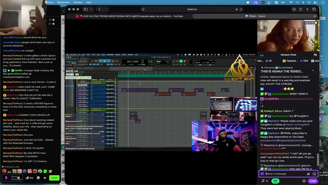This screenshot has width=328, height=185.
Task: Switch to the TPAIN - Twitch tab
Action: 255,16
